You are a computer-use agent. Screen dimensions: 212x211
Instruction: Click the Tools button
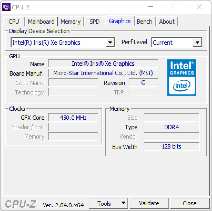[104, 203]
